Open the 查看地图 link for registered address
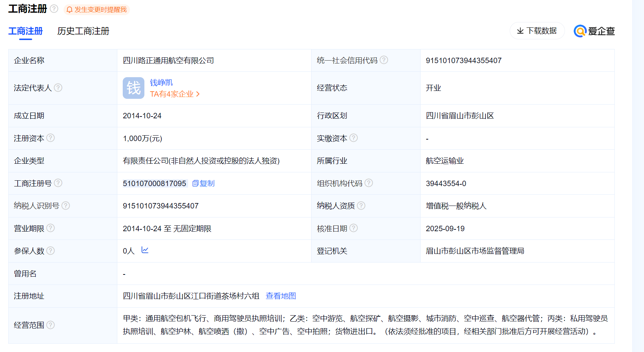The height and width of the screenshot is (352, 644). point(281,296)
